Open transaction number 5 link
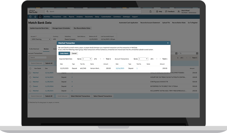Image resolution: width=227 pixels, height=133 pixels. coord(72,91)
